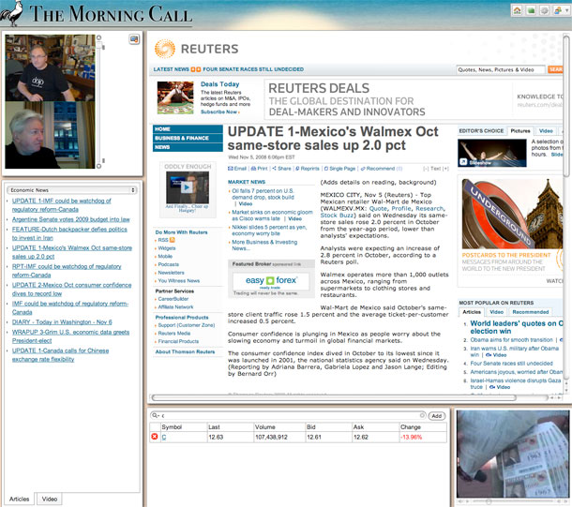The width and height of the screenshot is (572, 507).
Task: Click the Widgets link
Action: pos(167,248)
